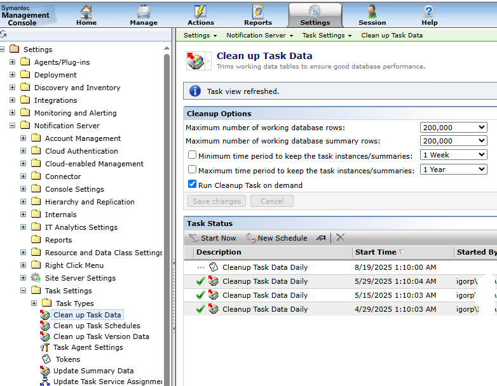
Task: Click Clean up Task Data breadcrumb
Action: (x=391, y=35)
